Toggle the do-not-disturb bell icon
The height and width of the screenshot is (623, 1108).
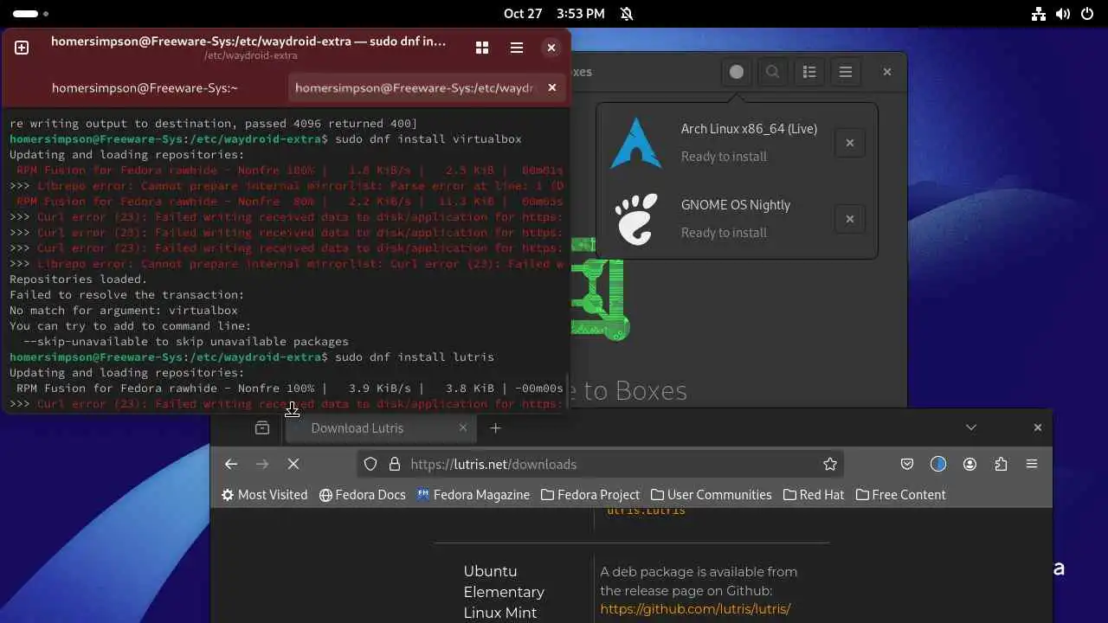tap(628, 14)
